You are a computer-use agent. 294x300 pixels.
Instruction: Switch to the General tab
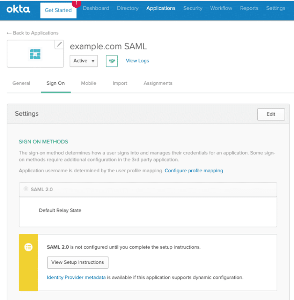(21, 83)
